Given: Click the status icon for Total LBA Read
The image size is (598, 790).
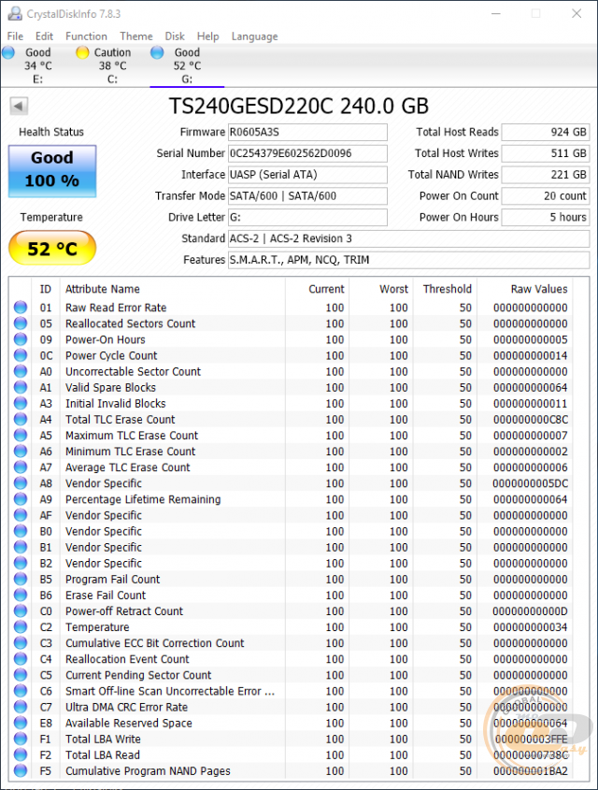Looking at the screenshot, I should tap(21, 754).
